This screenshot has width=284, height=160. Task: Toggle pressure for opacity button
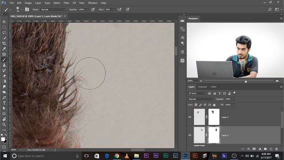coord(93,9)
